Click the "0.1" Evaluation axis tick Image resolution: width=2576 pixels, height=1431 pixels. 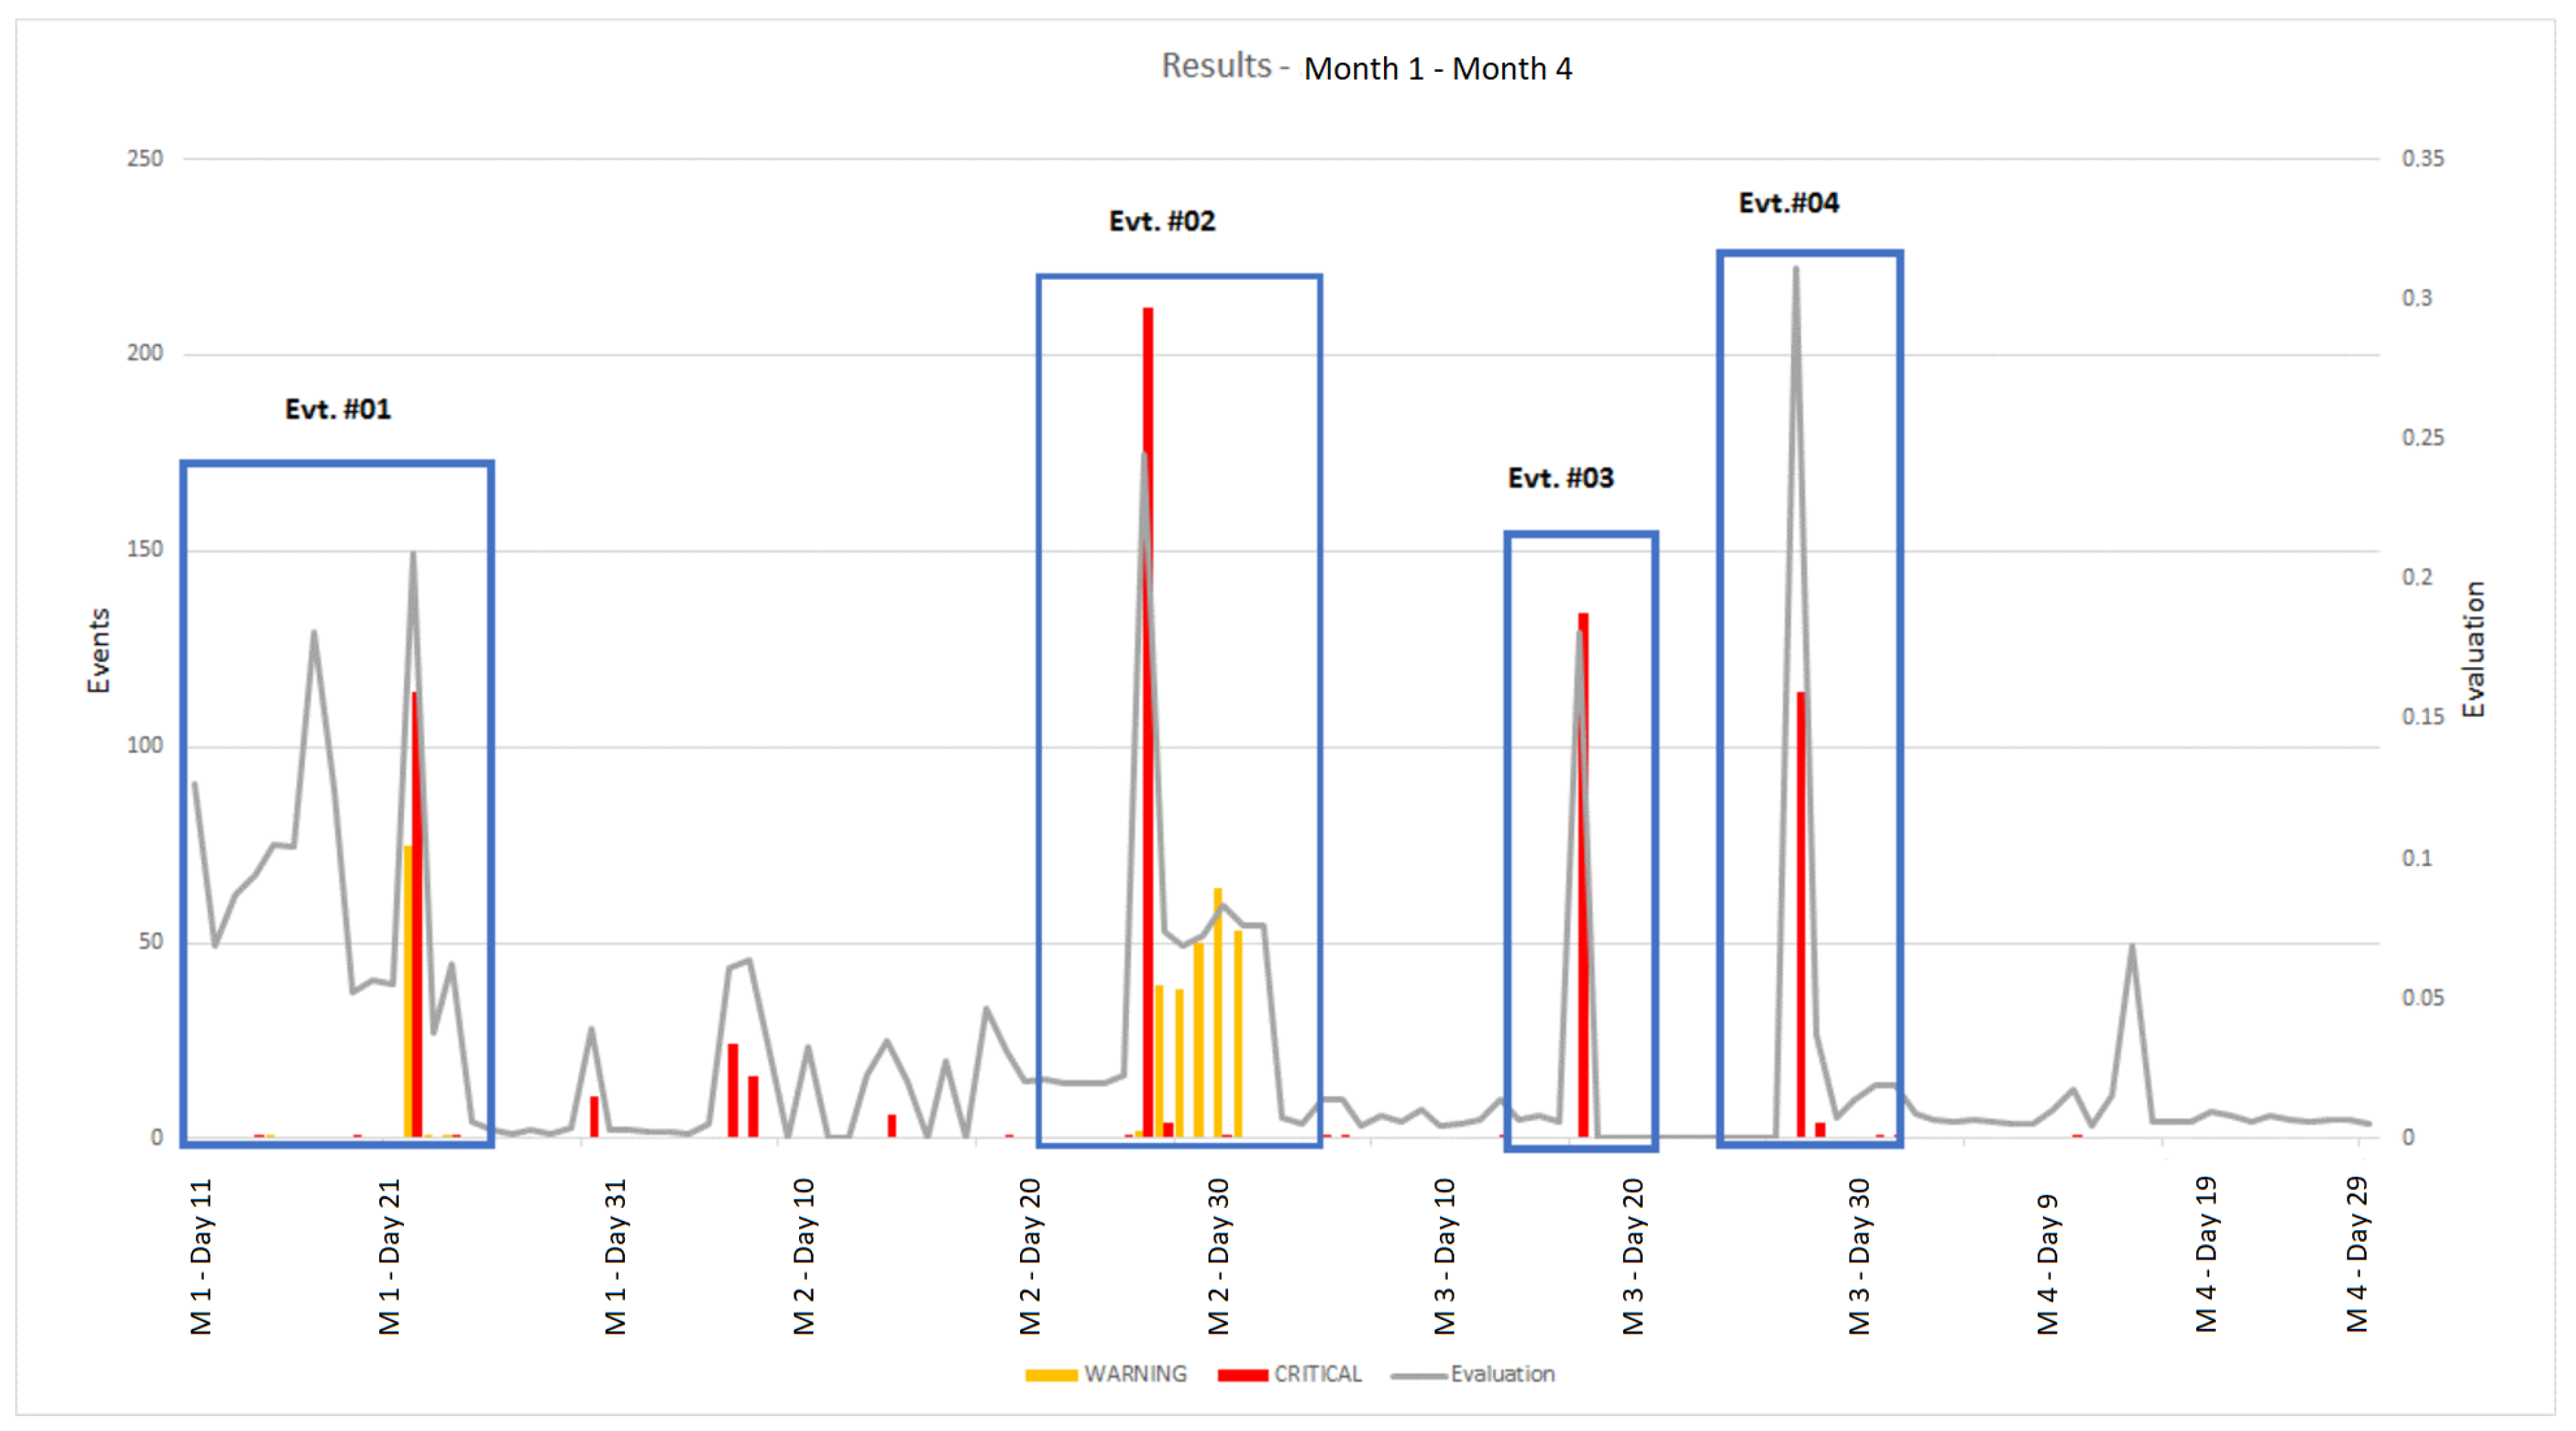coord(2417,858)
